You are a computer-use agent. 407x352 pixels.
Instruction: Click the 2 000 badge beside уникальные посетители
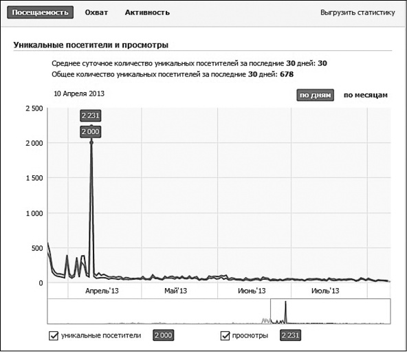163,335
